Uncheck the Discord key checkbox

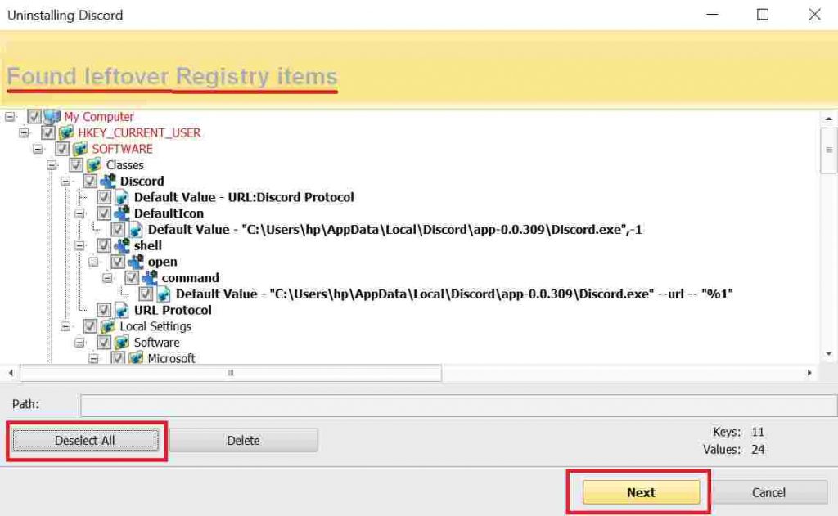(90, 181)
